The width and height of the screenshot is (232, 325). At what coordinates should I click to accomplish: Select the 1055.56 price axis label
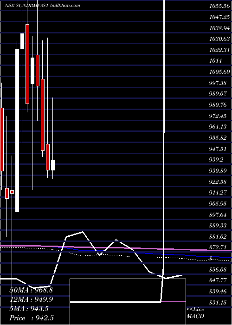(219, 6)
